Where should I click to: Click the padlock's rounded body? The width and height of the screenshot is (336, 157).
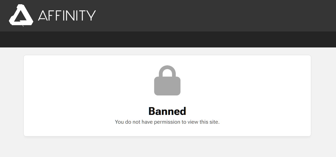pos(167,86)
